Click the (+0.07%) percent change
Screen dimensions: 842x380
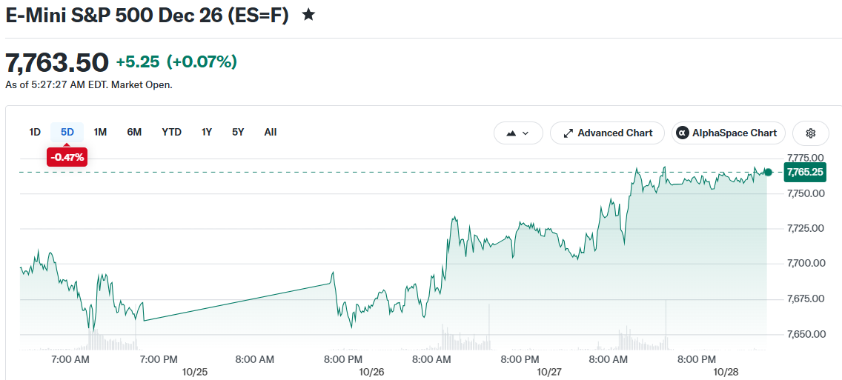(202, 62)
